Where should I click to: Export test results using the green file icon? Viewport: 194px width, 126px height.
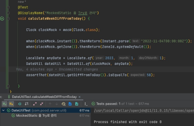(77, 104)
